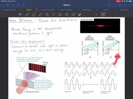Image resolution: width=133 pixels, height=99 pixels.
Task: Click the split-view icon beside the Waves tab
Action: (37, 10)
